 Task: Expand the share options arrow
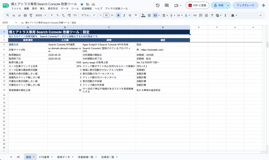228,5
